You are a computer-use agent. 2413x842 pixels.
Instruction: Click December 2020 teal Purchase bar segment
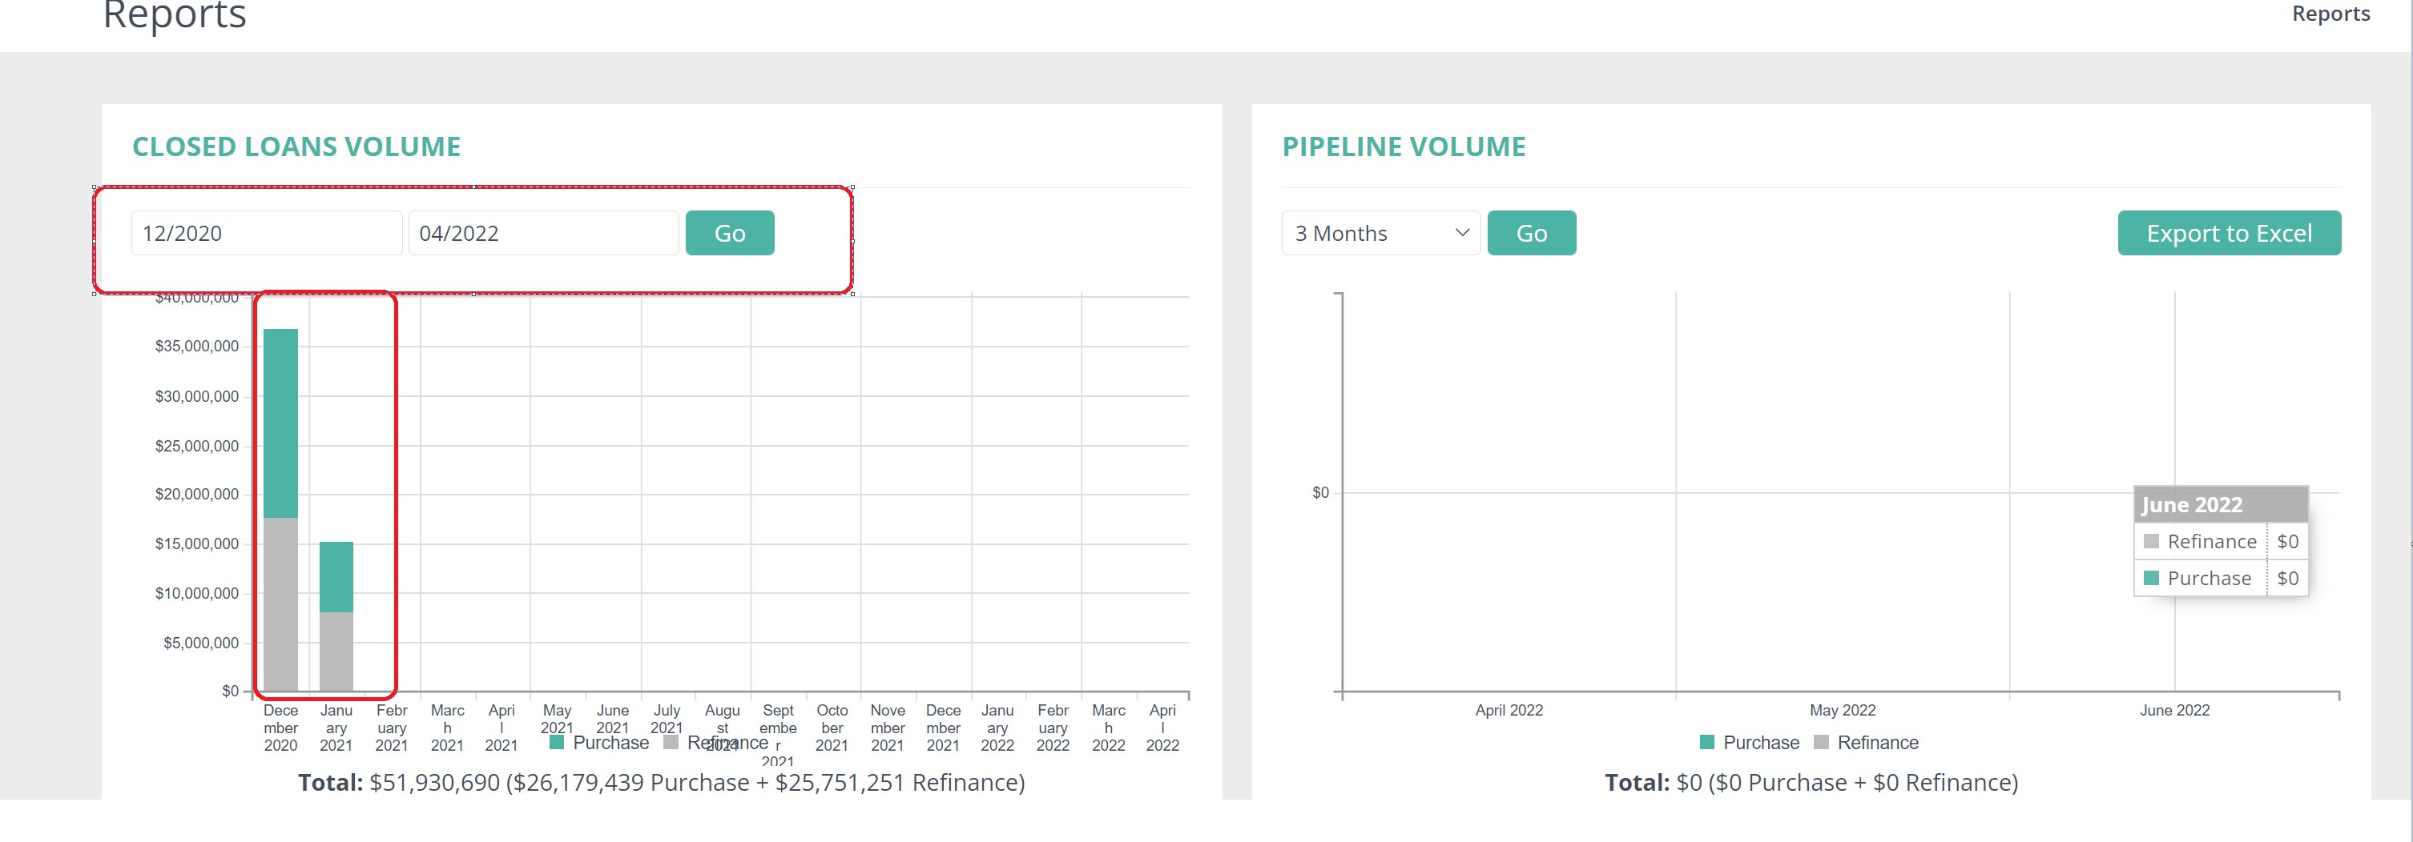tap(280, 423)
